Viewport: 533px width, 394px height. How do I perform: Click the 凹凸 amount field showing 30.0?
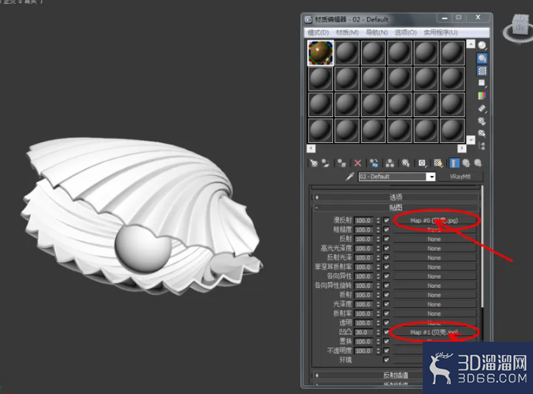pyautogui.click(x=364, y=332)
